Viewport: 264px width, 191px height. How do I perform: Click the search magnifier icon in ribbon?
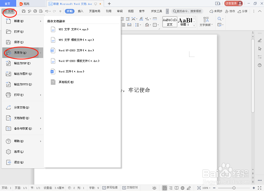219,19
